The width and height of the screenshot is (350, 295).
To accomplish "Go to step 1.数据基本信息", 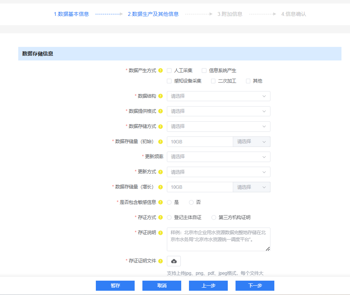I will click(71, 14).
